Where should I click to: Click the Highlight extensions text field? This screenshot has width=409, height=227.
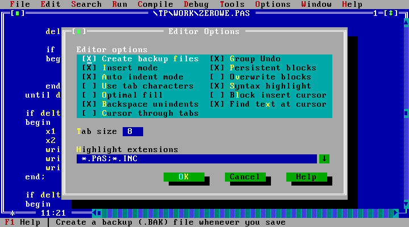point(196,159)
